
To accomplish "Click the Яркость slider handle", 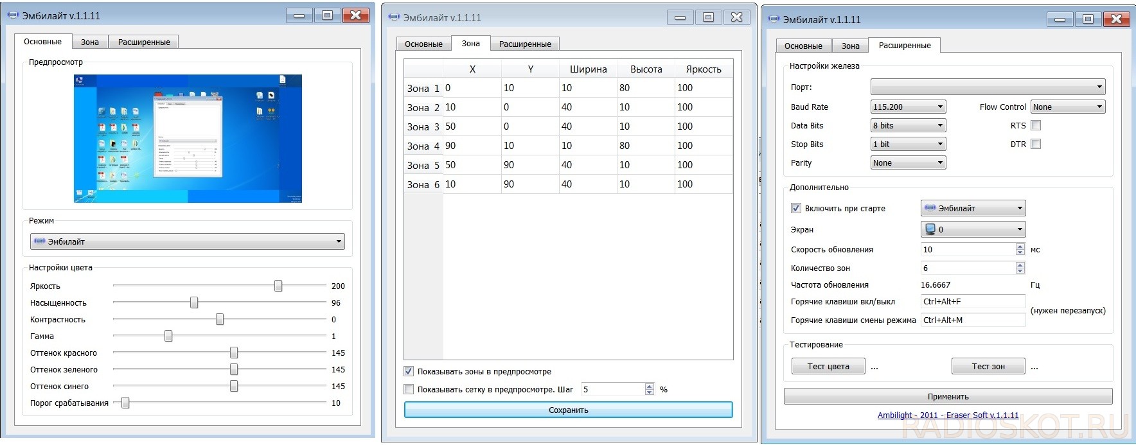I will [278, 286].
